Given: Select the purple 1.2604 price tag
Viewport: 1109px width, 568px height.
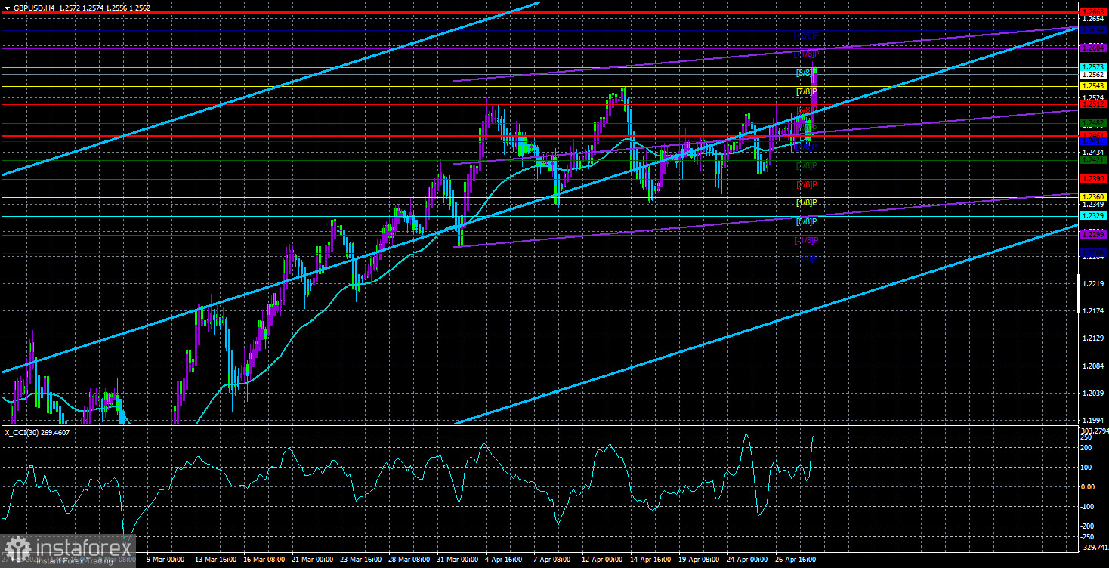Looking at the screenshot, I should tap(1092, 48).
